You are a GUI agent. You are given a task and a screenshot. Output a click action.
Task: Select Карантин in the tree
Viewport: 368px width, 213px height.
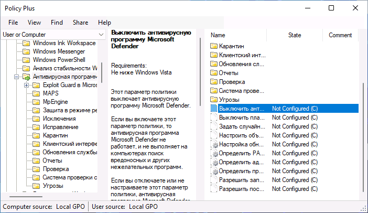pos(56,135)
